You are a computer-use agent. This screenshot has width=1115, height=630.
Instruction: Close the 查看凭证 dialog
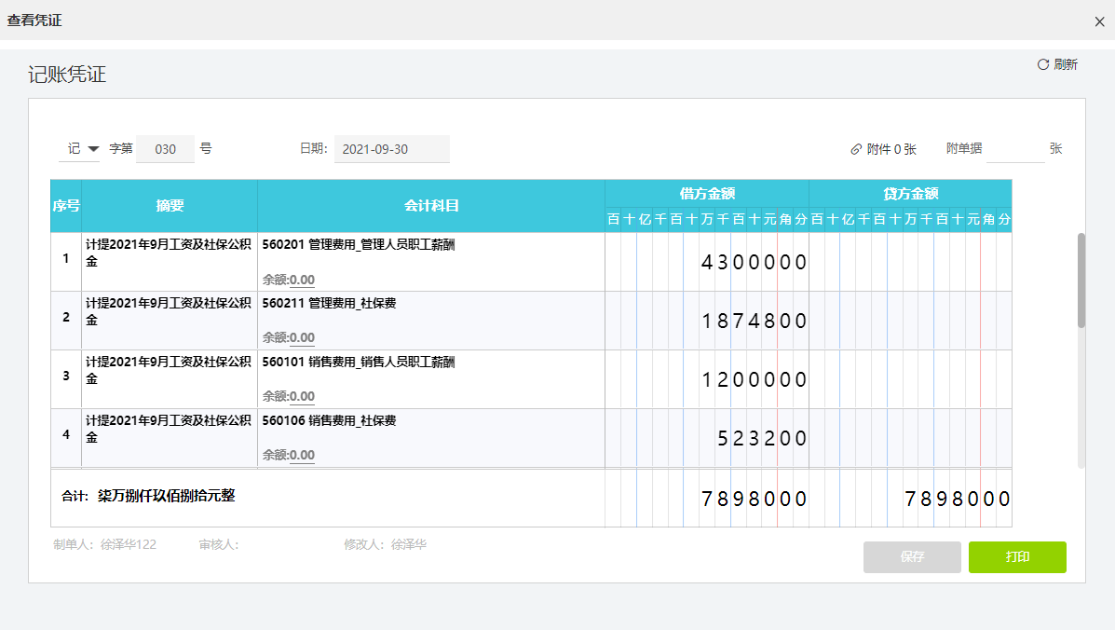[x=1099, y=21]
